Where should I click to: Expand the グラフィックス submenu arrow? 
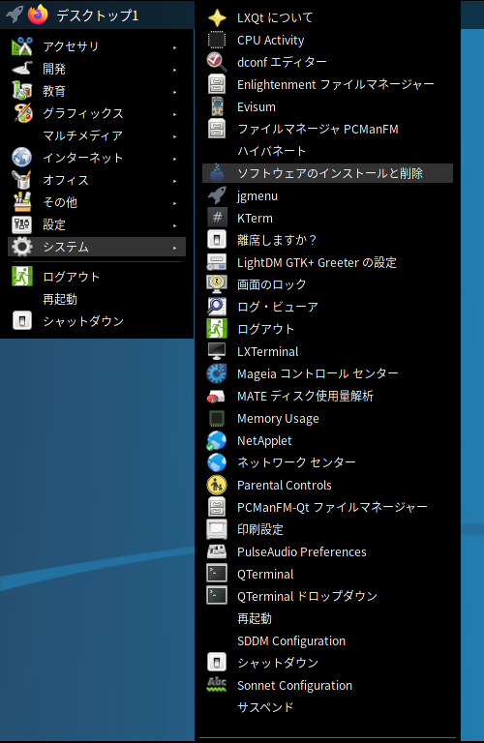174,114
